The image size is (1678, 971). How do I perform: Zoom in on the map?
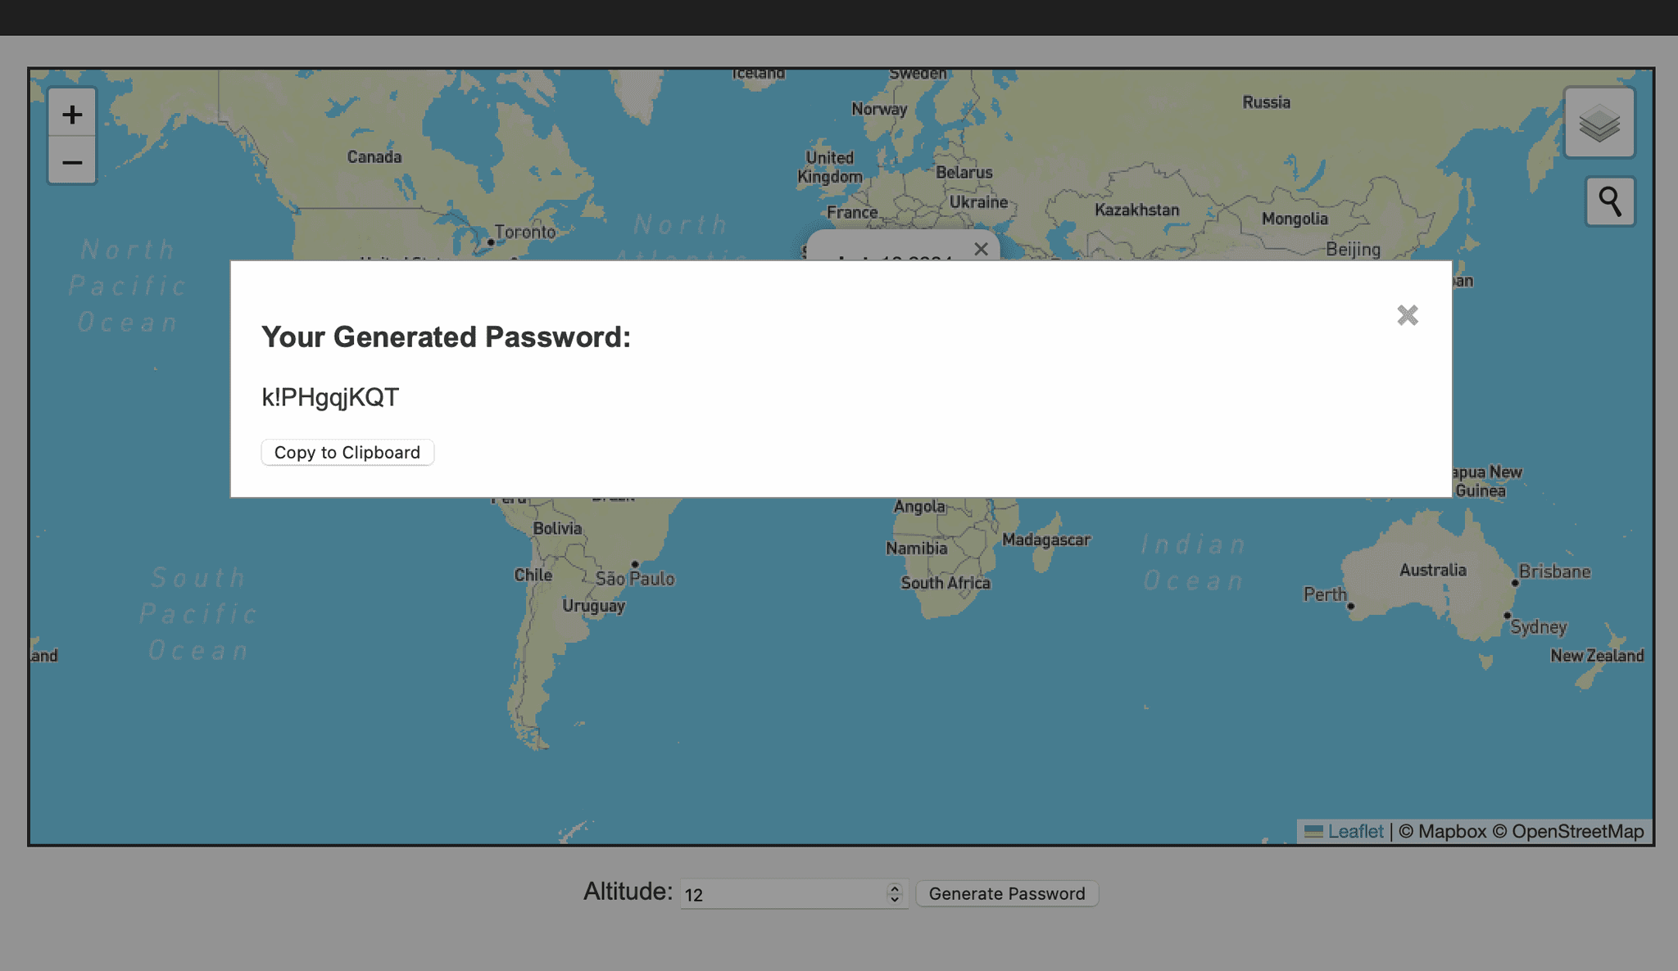(72, 115)
